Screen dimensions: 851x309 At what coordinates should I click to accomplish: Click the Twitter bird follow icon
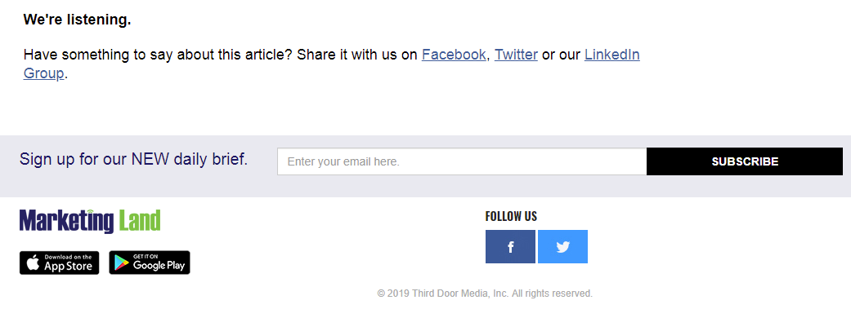[x=562, y=247]
